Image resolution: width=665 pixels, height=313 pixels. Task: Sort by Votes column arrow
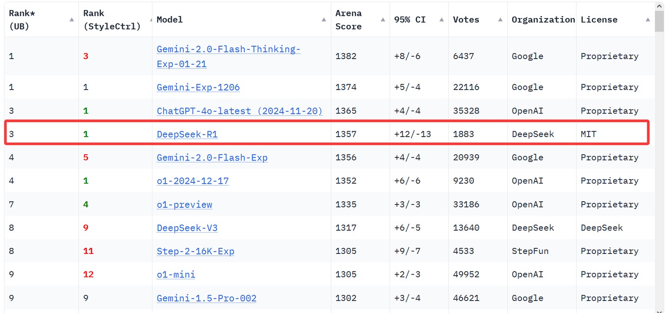click(x=501, y=20)
